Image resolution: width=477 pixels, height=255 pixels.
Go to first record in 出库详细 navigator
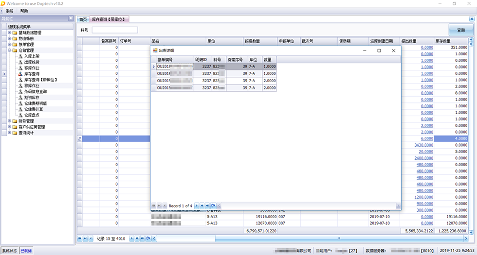(154, 206)
